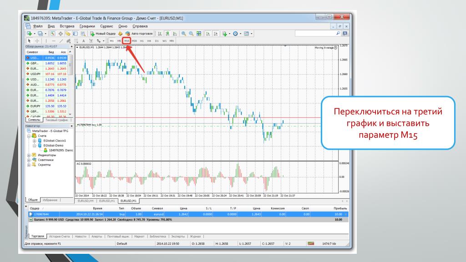Select the M15 timeframe button

pos(127,40)
